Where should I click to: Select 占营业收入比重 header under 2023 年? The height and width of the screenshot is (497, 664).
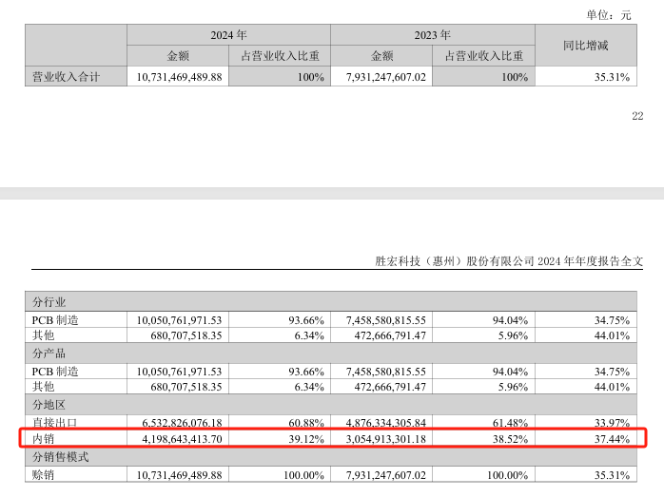484,56
